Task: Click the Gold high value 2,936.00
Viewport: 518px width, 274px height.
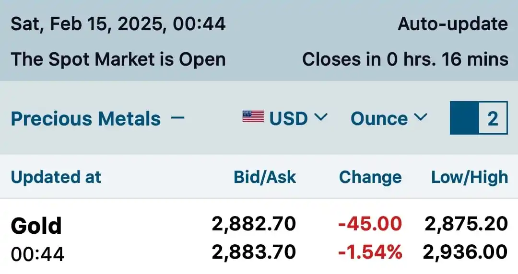Action: pyautogui.click(x=465, y=252)
